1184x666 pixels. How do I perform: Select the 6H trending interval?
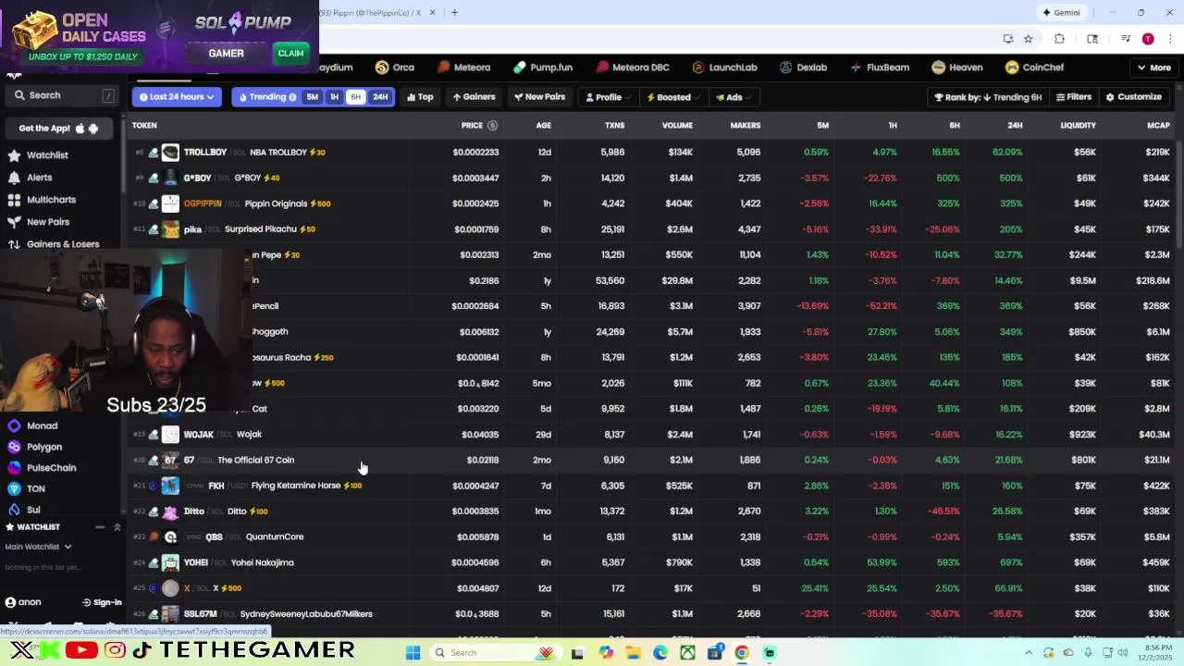tap(356, 97)
